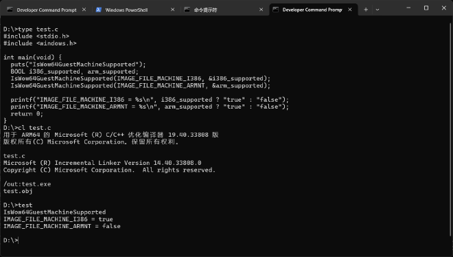This screenshot has width=453, height=257.
Task: Click the puts("IsWow64GuestMachineSupported") line
Action: [78, 65]
